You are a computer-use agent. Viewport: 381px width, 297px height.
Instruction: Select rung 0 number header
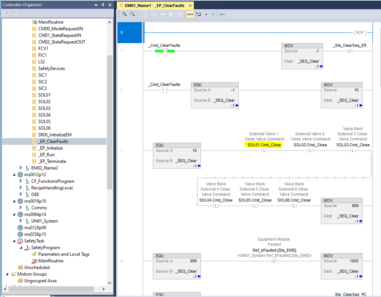(x=129, y=33)
